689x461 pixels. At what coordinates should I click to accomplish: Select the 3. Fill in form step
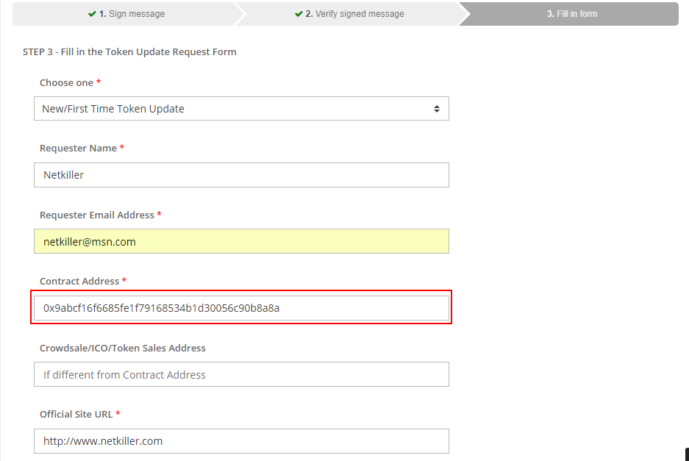[x=571, y=14]
